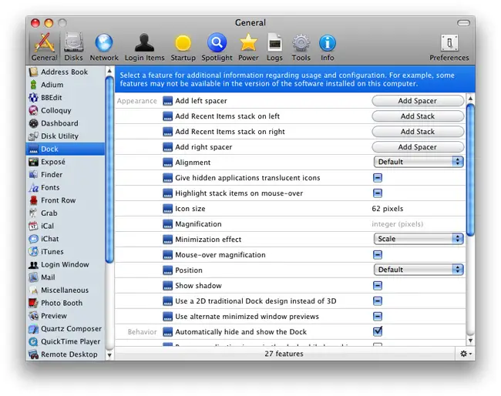Open the Info pane
The height and width of the screenshot is (396, 501).
click(327, 47)
